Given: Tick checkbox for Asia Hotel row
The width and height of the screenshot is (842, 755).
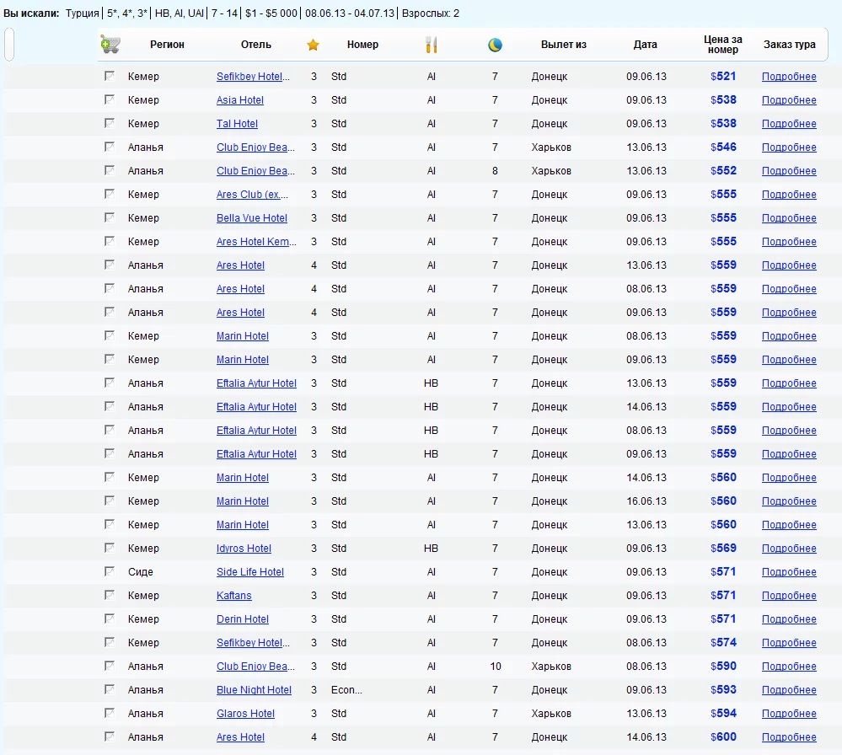Looking at the screenshot, I should click(x=110, y=99).
